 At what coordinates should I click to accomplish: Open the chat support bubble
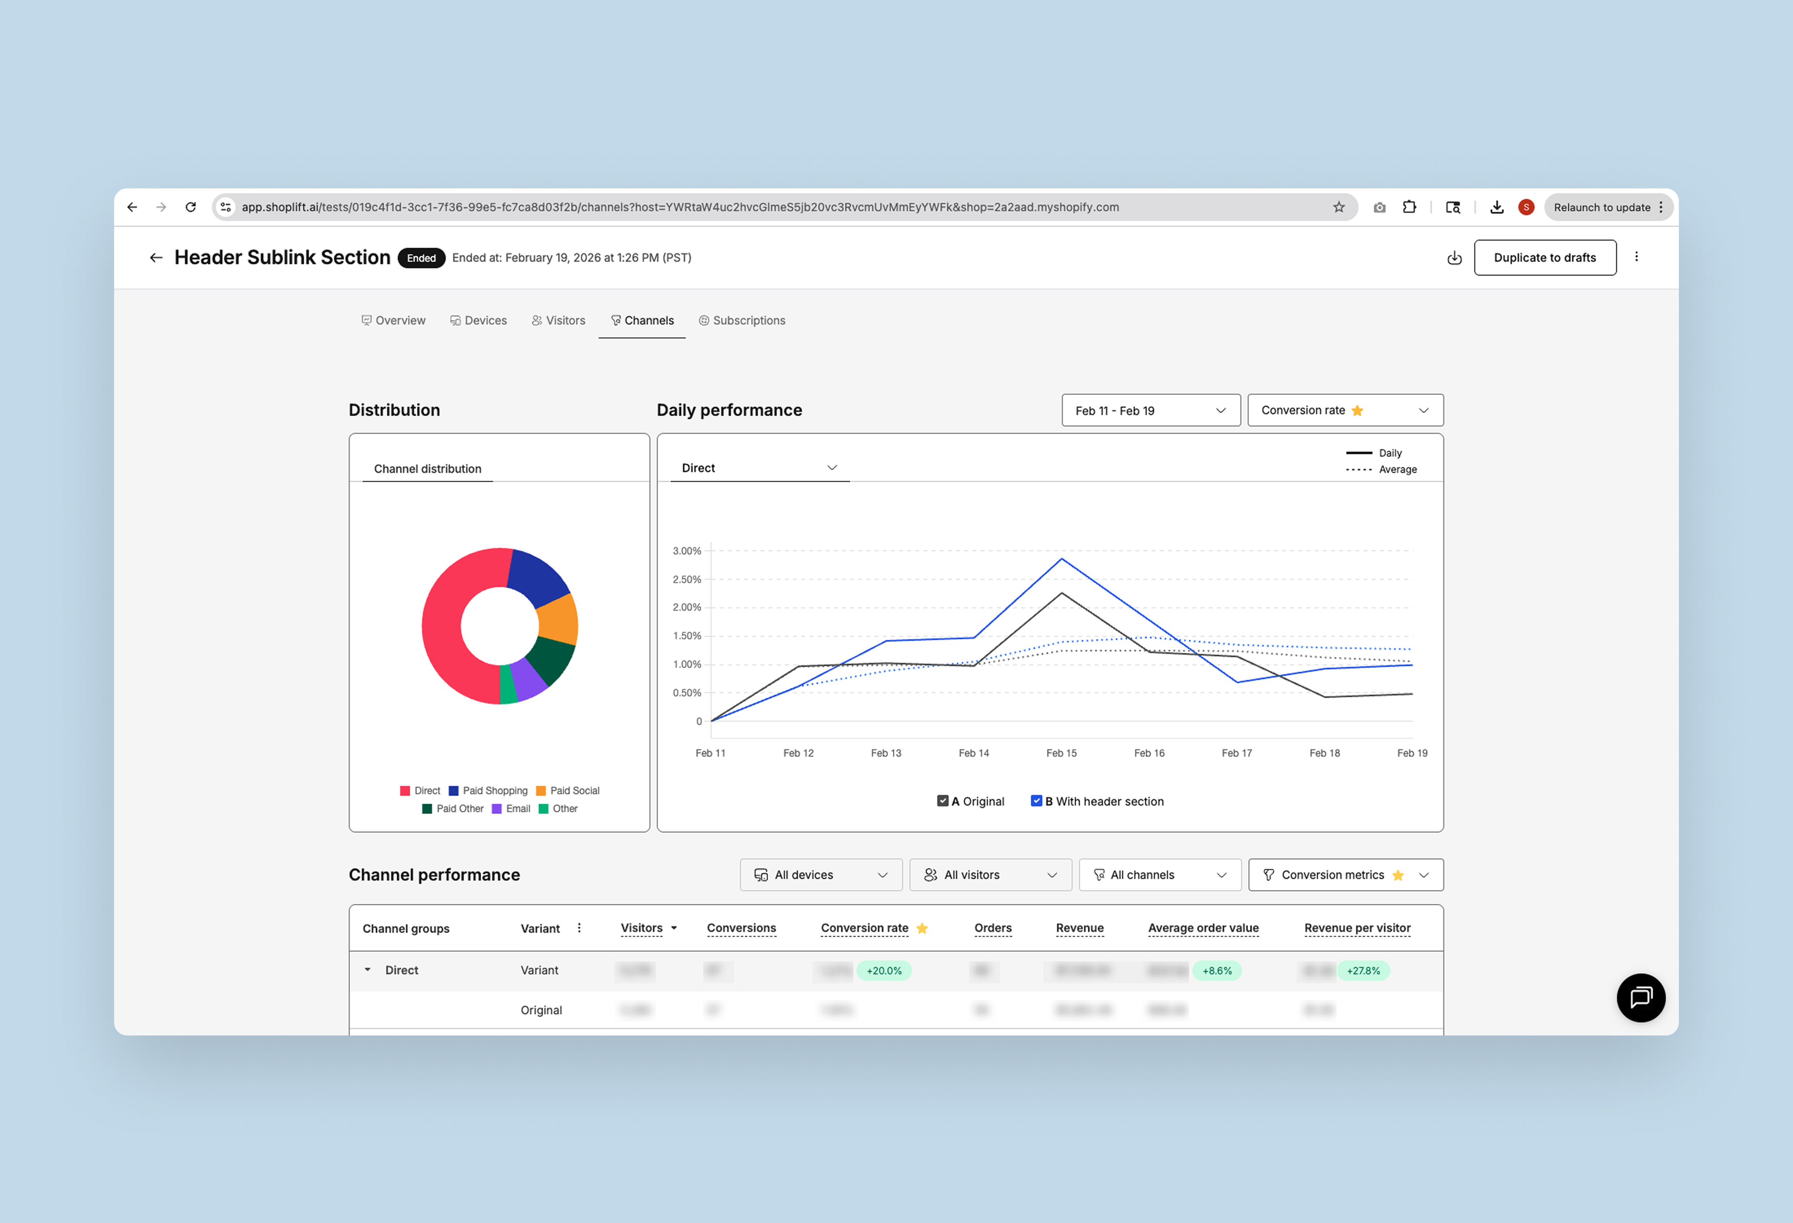(x=1640, y=997)
